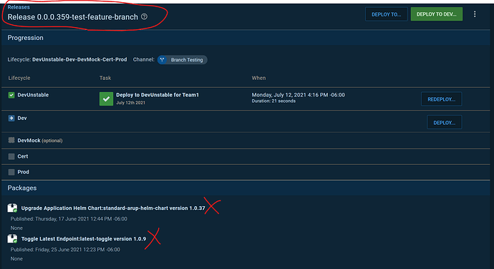Click the Task column header
This screenshot has height=269, width=494.
[105, 78]
